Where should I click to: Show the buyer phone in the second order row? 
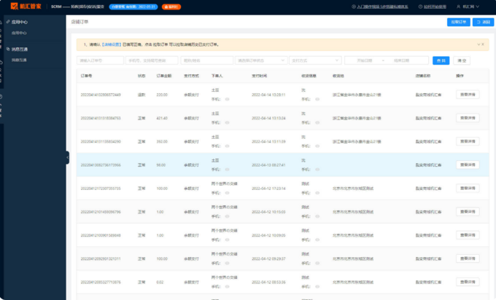[225, 122]
